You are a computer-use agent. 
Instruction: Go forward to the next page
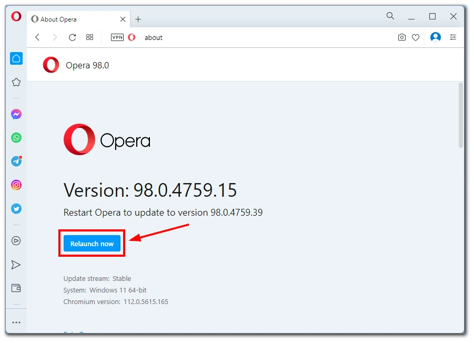click(x=55, y=37)
